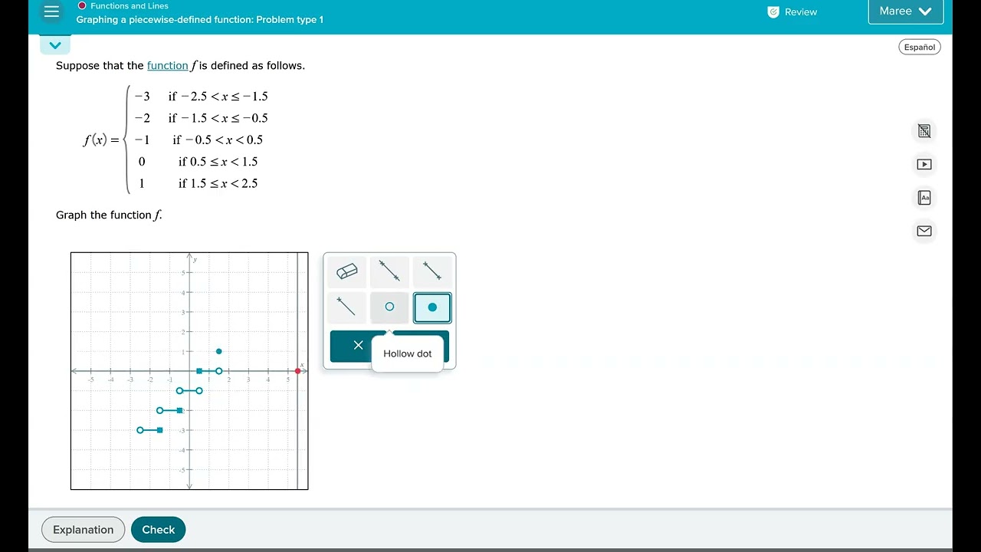Viewport: 981px width, 552px height.
Task: Click the piece 'if −2.5 < x ≤ −1.5'
Action: [218, 97]
